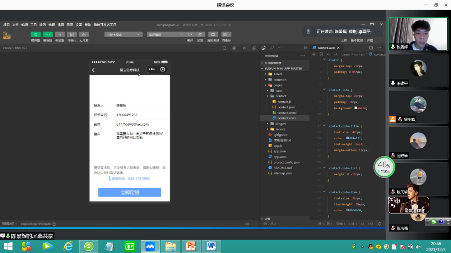The width and height of the screenshot is (451, 253).
Task: Open the 工具 menu
Action: [33, 25]
